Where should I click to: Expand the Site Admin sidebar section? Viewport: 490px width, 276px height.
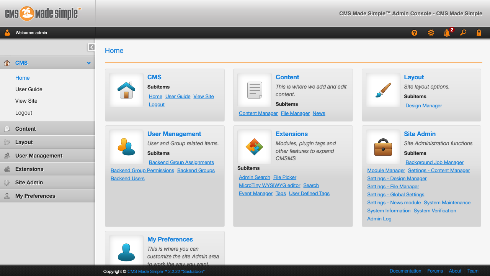(x=47, y=182)
